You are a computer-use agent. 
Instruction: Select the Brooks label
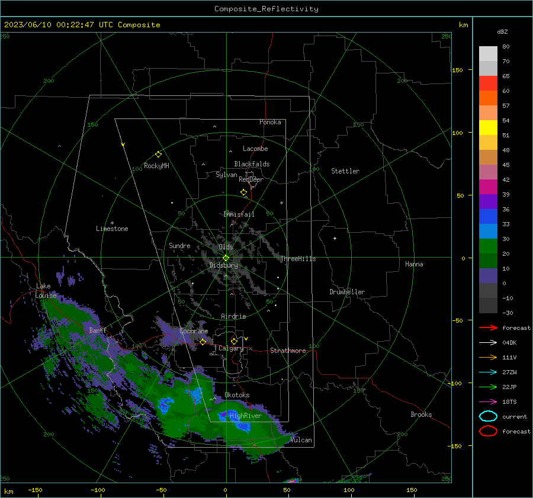421,415
